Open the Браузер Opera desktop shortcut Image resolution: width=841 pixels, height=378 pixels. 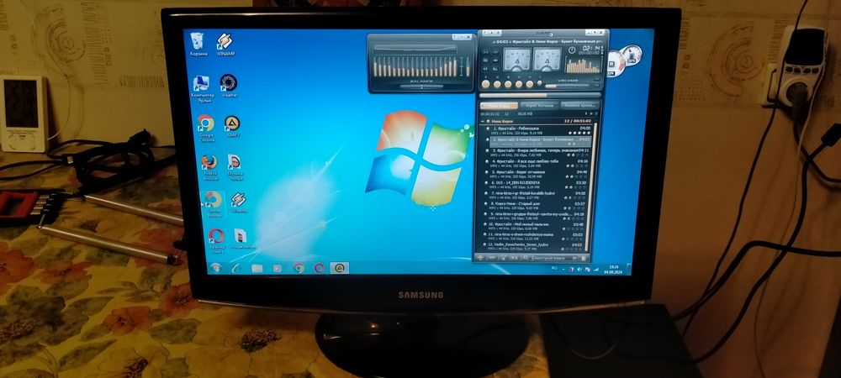[216, 240]
